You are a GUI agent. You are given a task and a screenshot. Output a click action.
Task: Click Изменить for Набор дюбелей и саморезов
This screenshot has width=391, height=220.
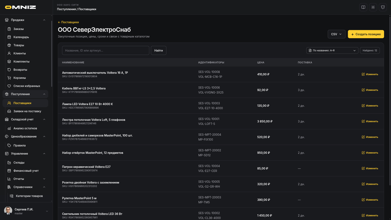click(x=370, y=137)
